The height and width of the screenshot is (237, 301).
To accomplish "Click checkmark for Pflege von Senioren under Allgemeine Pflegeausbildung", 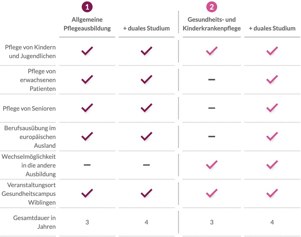I will [87, 108].
